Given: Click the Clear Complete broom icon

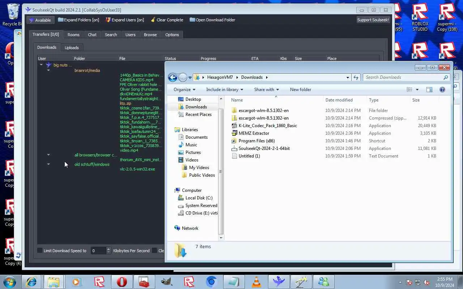Looking at the screenshot, I should pyautogui.click(x=153, y=20).
